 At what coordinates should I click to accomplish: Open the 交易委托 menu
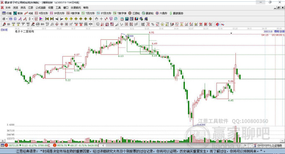(x=76, y=8)
